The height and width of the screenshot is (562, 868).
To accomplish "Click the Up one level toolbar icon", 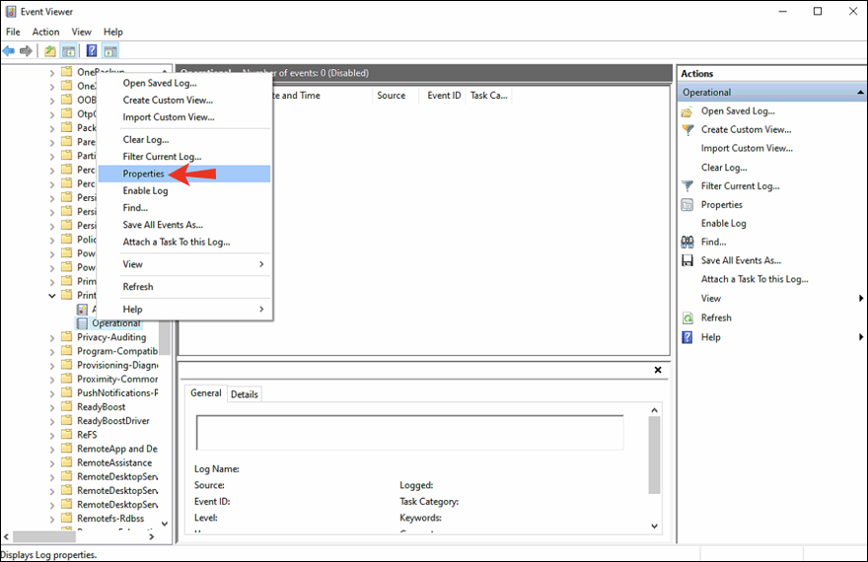I will (x=50, y=51).
